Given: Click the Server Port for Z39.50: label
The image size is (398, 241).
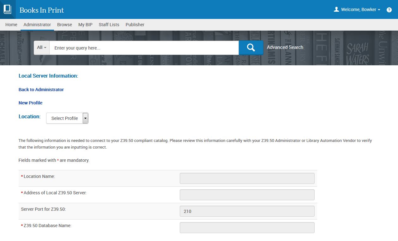Looking at the screenshot, I should [44, 209].
